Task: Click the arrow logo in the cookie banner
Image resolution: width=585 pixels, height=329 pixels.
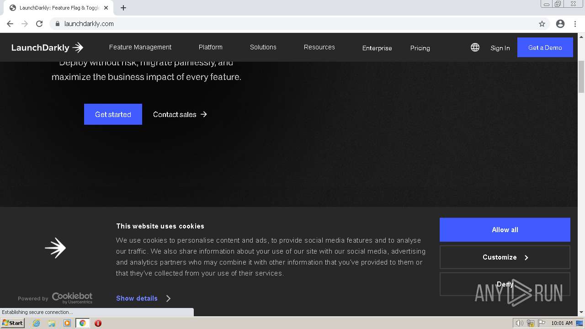Action: click(x=55, y=248)
